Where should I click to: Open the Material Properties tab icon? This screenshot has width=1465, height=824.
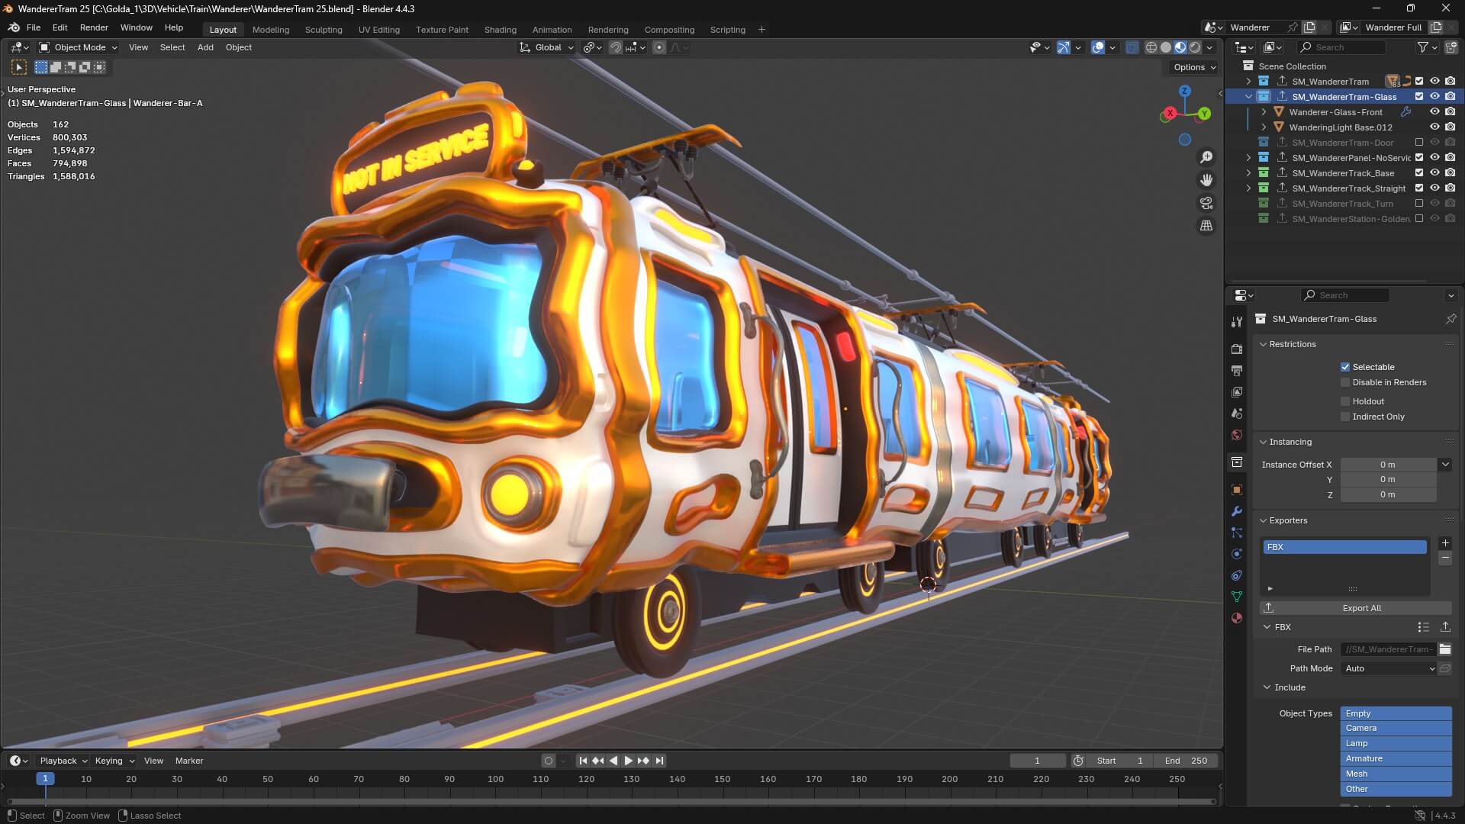click(x=1237, y=618)
